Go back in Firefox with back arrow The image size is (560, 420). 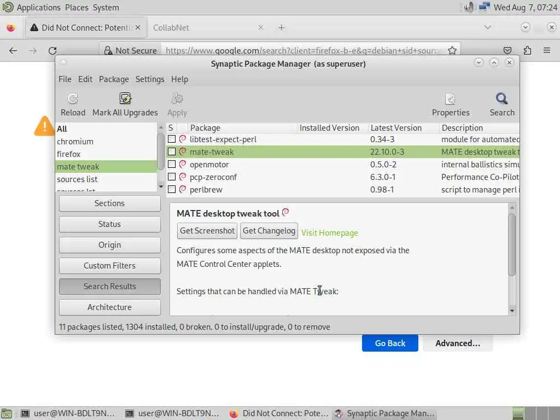[13, 50]
